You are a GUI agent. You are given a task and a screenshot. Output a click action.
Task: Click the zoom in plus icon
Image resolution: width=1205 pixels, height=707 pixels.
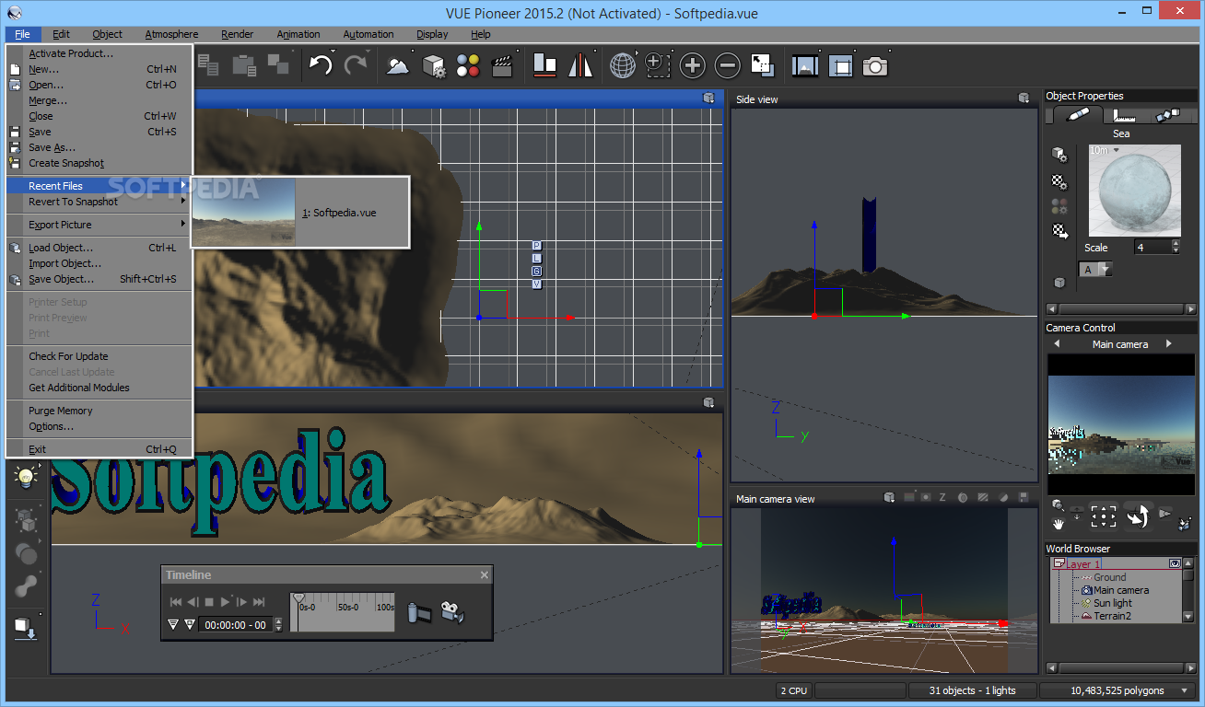coord(692,65)
